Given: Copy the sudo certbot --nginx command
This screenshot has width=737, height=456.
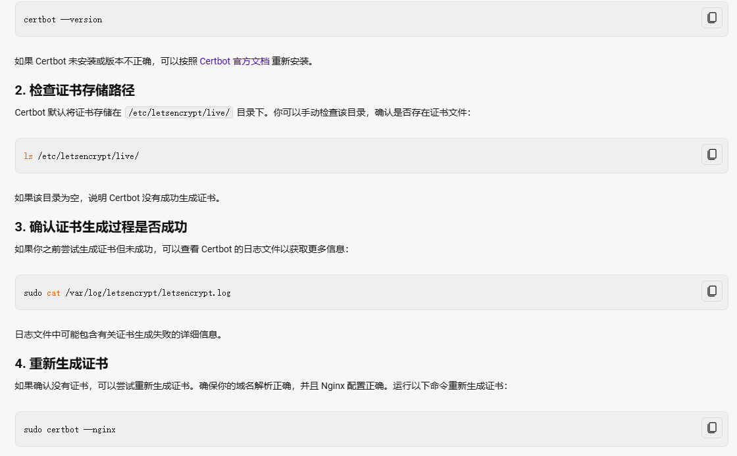Looking at the screenshot, I should tap(711, 428).
